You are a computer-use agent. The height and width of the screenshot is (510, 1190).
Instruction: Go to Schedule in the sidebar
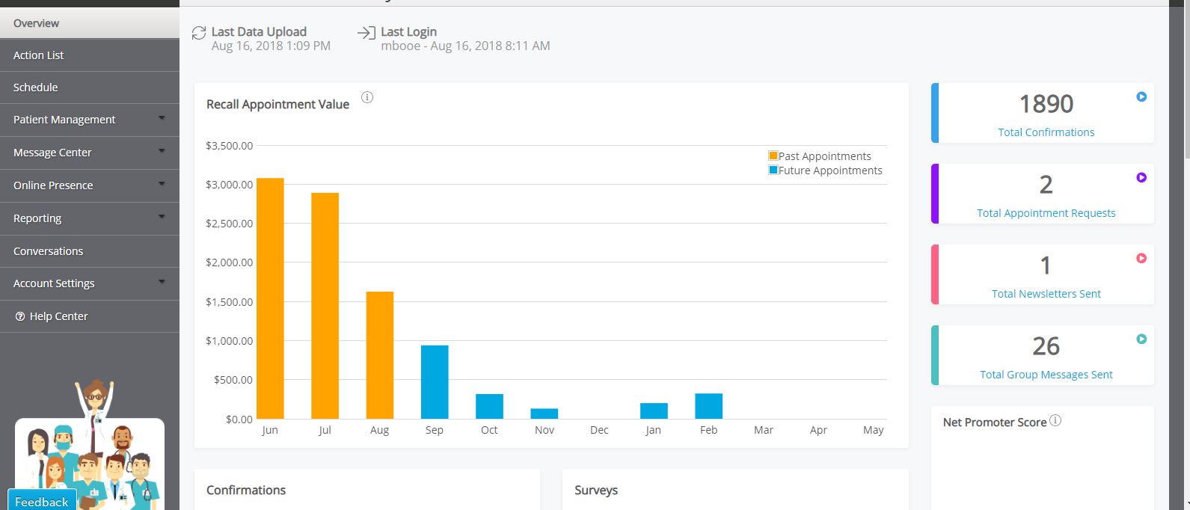[x=36, y=87]
